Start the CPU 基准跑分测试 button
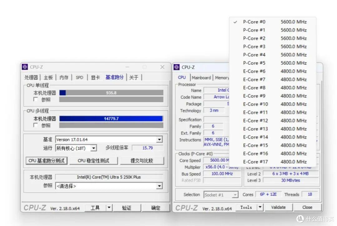Viewport: 337px width, 226px height. coord(46,161)
